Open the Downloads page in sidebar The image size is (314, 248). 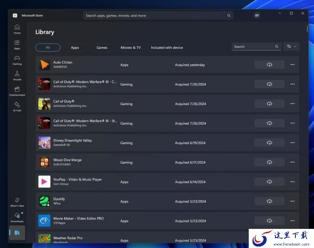pyautogui.click(x=17, y=218)
